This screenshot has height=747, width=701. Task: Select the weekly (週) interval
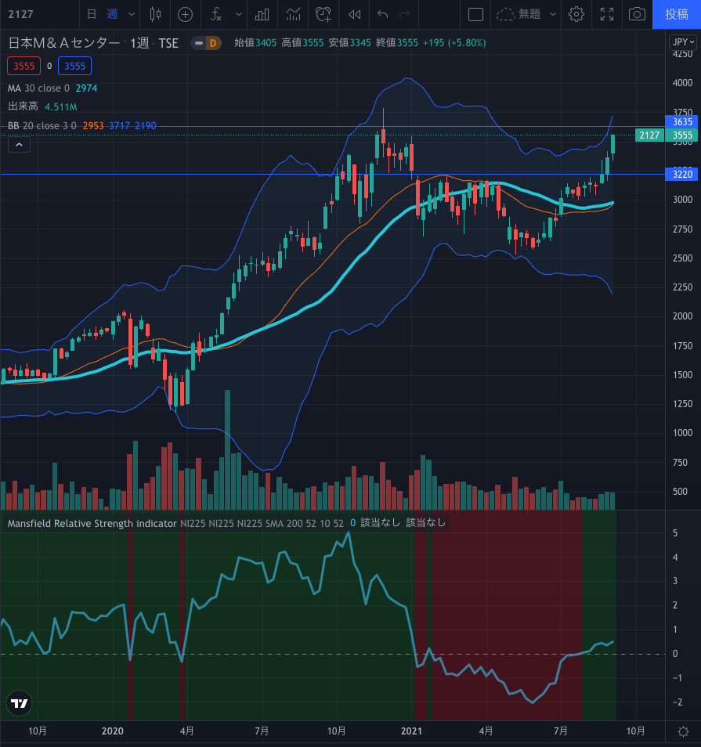click(x=111, y=14)
